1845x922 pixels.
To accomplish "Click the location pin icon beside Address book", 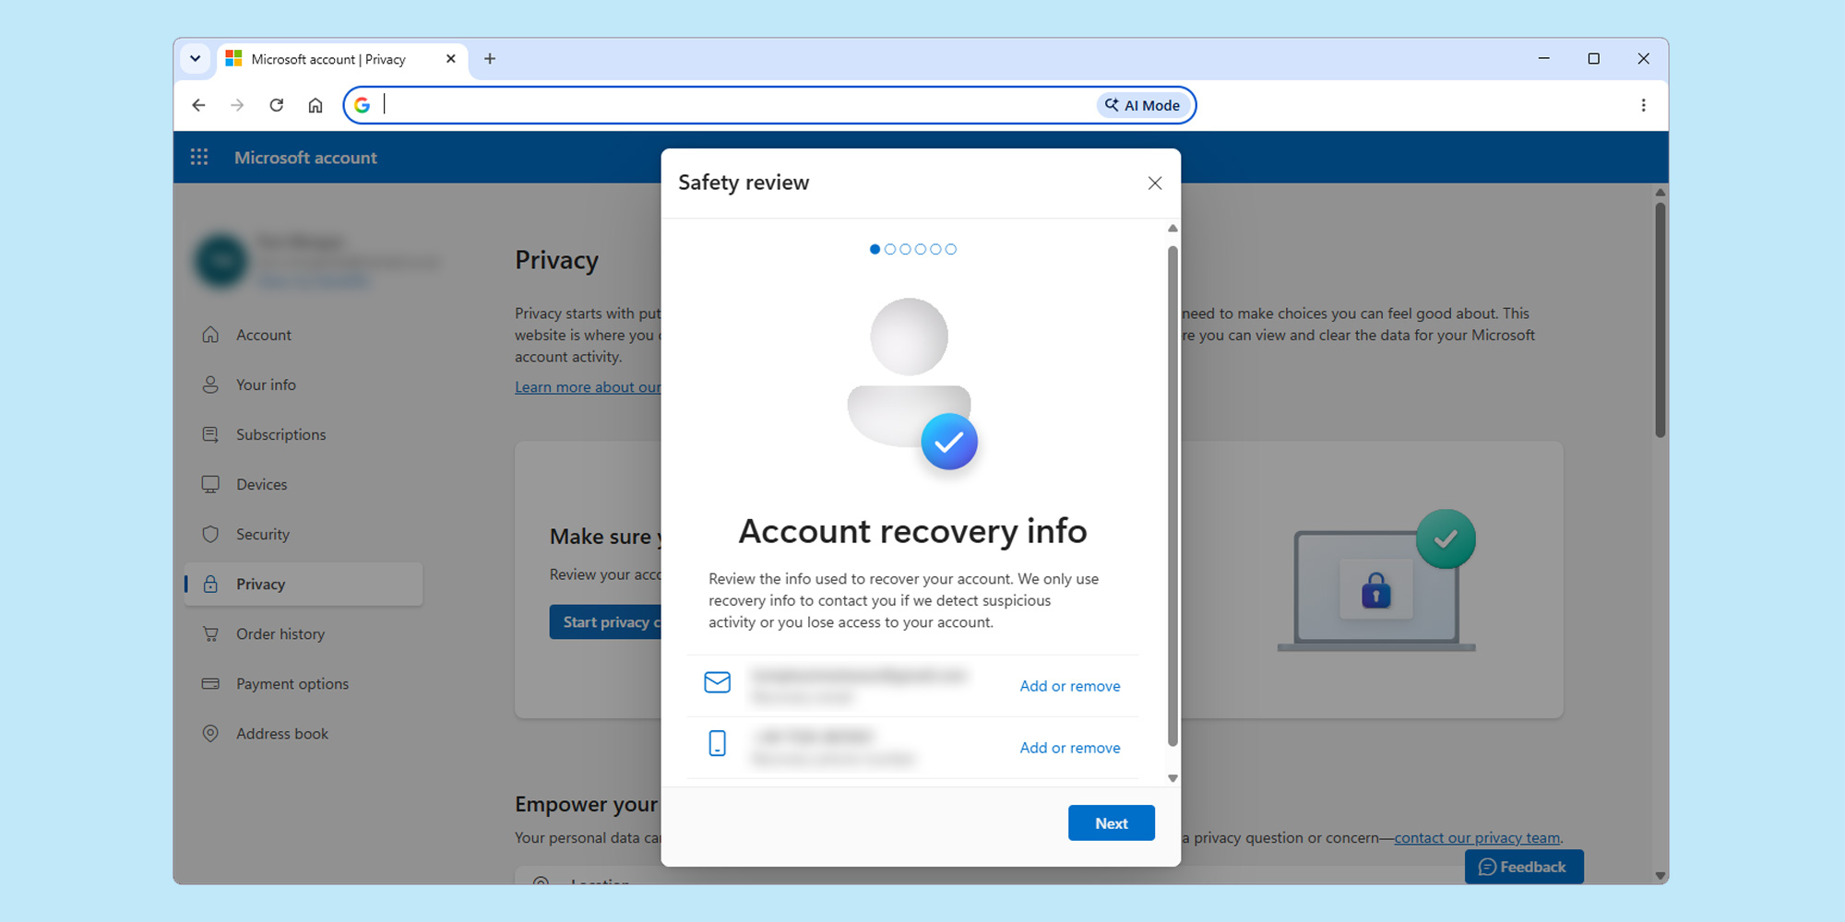I will pyautogui.click(x=210, y=733).
